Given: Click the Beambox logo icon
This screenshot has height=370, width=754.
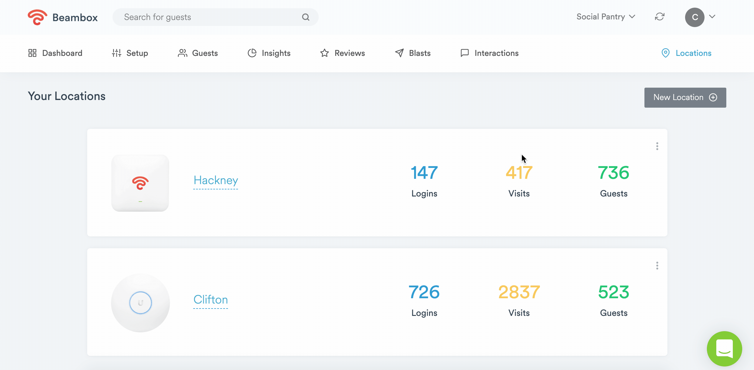Looking at the screenshot, I should click(37, 17).
